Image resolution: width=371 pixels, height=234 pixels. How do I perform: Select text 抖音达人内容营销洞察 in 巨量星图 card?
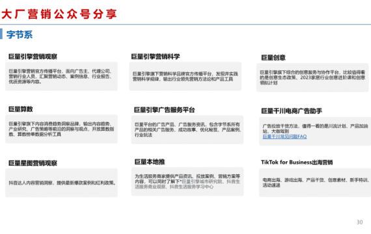click(x=31, y=183)
